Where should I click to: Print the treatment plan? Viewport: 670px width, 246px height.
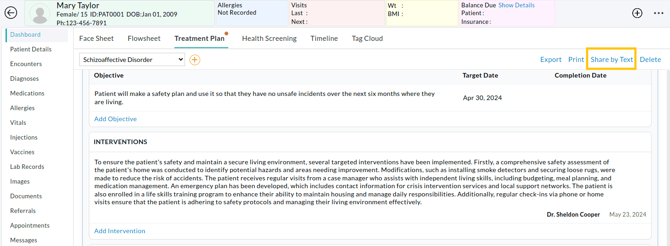[x=576, y=60]
